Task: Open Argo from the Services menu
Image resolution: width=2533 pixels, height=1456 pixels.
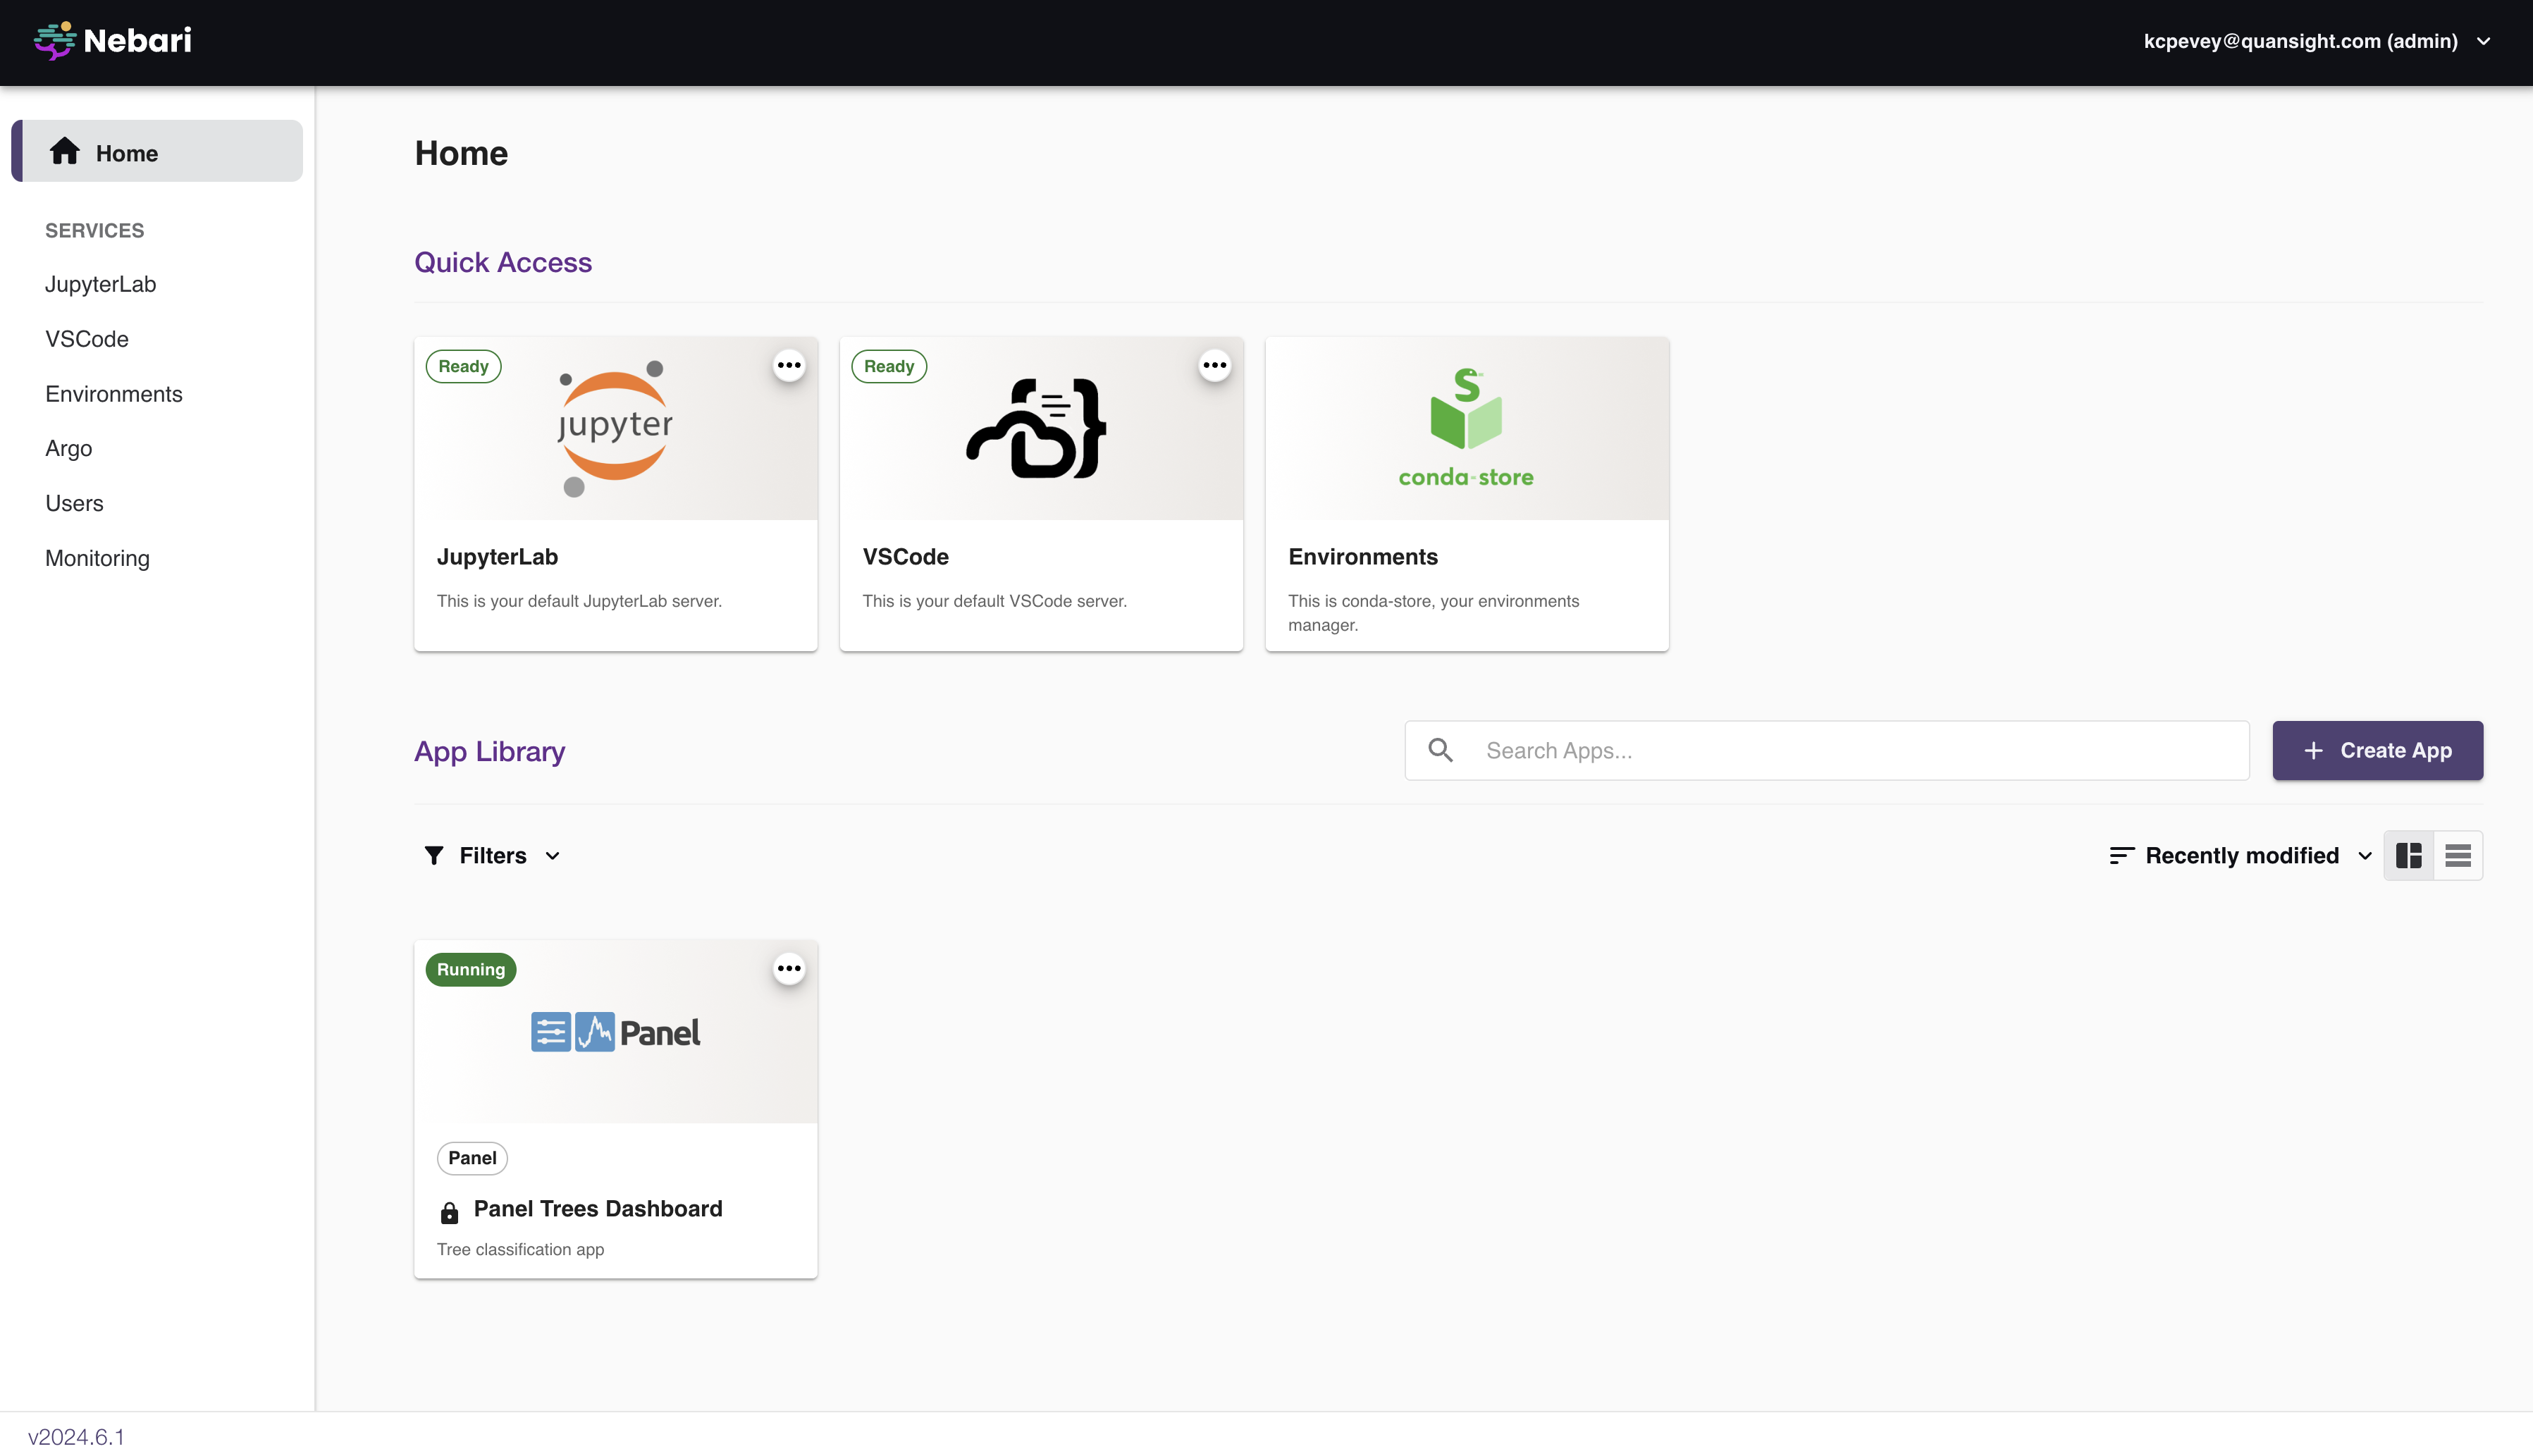Action: click(68, 447)
